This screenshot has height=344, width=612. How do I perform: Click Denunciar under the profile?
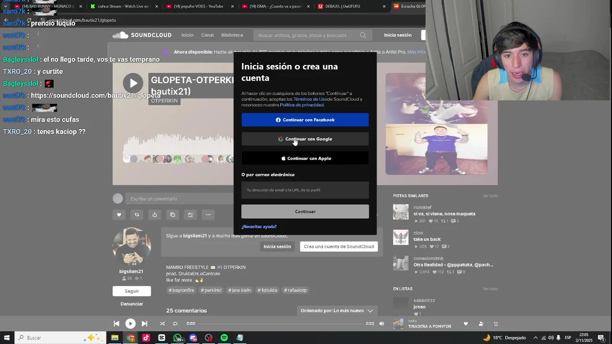tap(131, 304)
